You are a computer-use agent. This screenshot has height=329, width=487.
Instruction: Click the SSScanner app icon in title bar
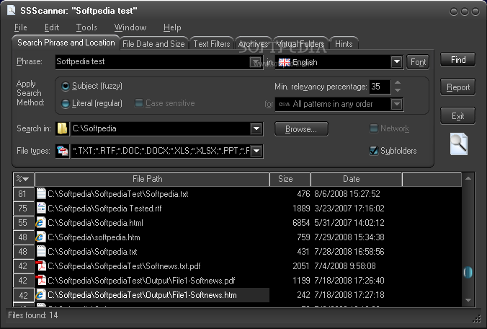[x=12, y=10]
